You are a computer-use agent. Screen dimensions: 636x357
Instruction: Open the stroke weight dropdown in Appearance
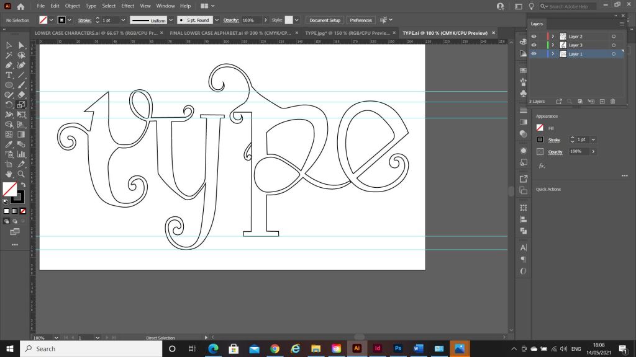pyautogui.click(x=593, y=139)
